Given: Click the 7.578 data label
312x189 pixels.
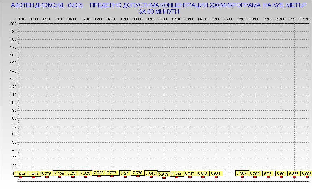Looking at the screenshot, I should pyautogui.click(x=137, y=173).
